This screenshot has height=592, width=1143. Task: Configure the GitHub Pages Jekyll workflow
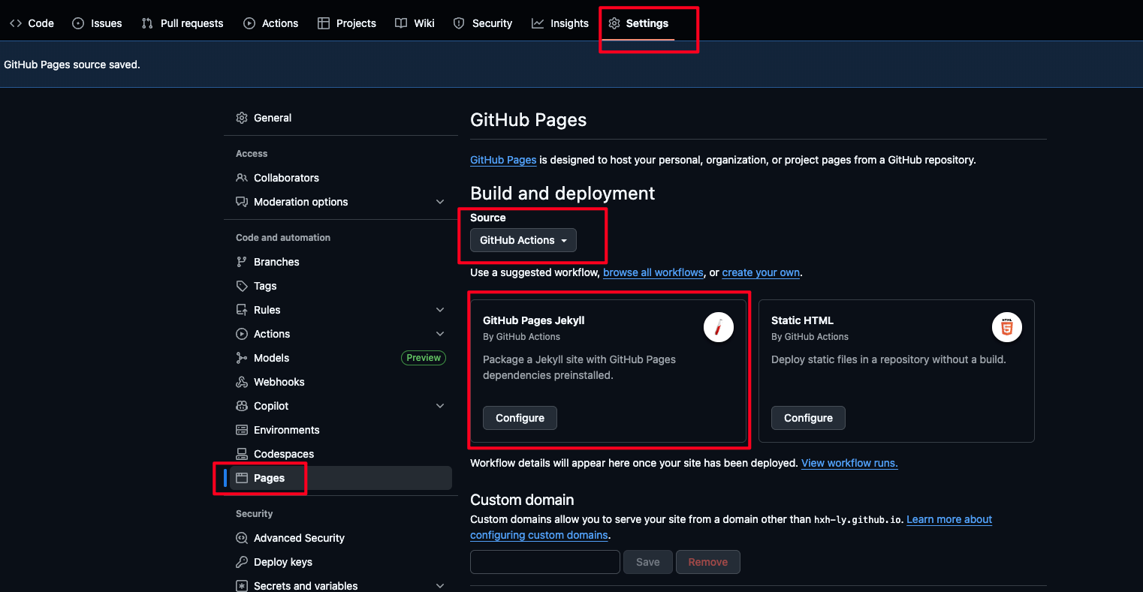520,418
